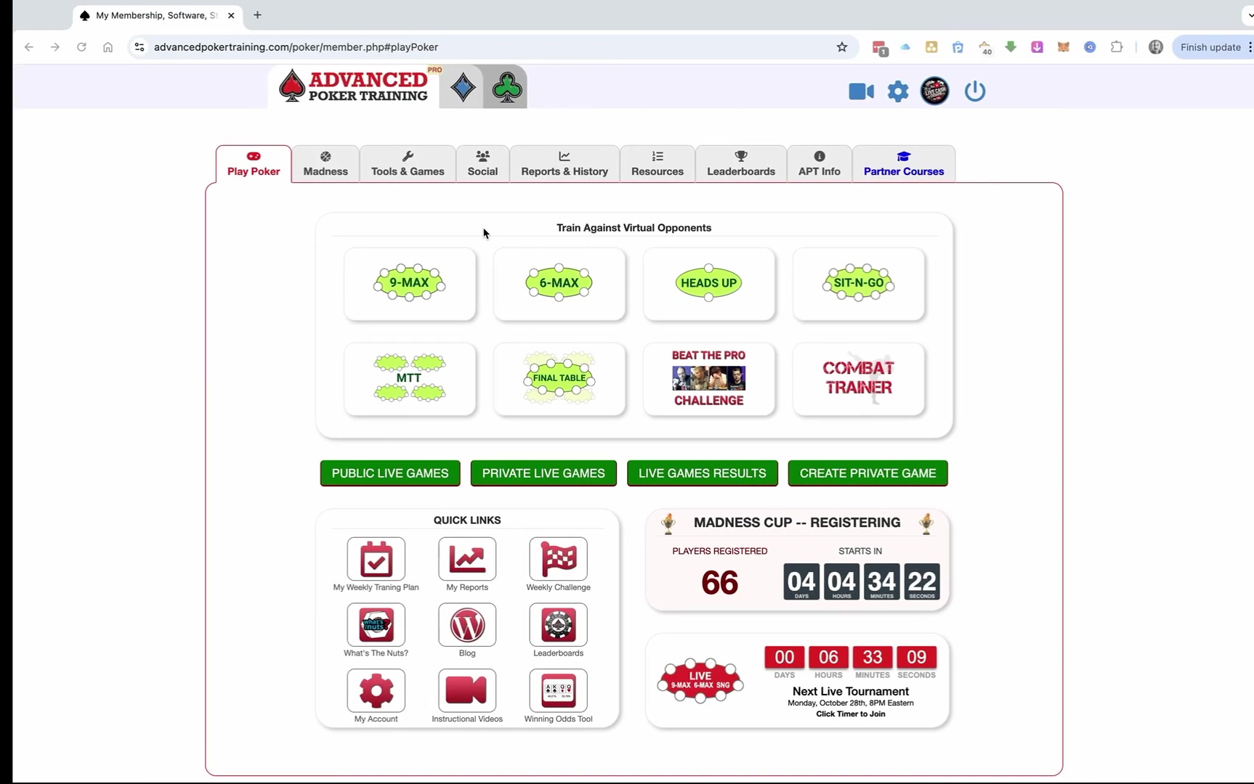This screenshot has height=784, width=1254.
Task: Open the Winning Odds Tool
Action: (x=558, y=690)
